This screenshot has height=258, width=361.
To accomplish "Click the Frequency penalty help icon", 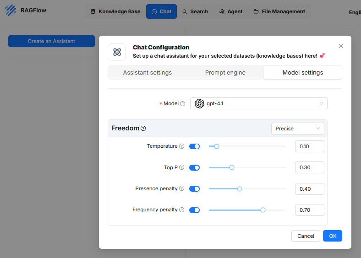I will [181, 210].
